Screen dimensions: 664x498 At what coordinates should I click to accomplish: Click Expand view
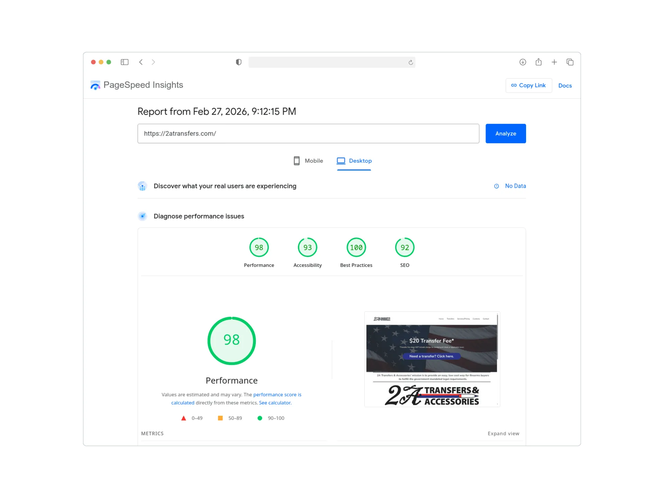point(503,434)
